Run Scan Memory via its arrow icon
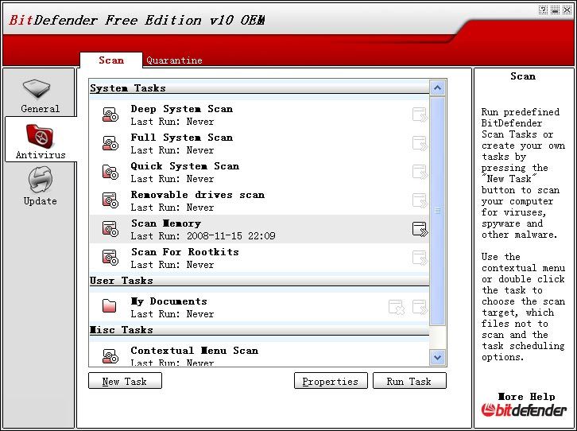The height and width of the screenshot is (431, 577). [x=420, y=229]
